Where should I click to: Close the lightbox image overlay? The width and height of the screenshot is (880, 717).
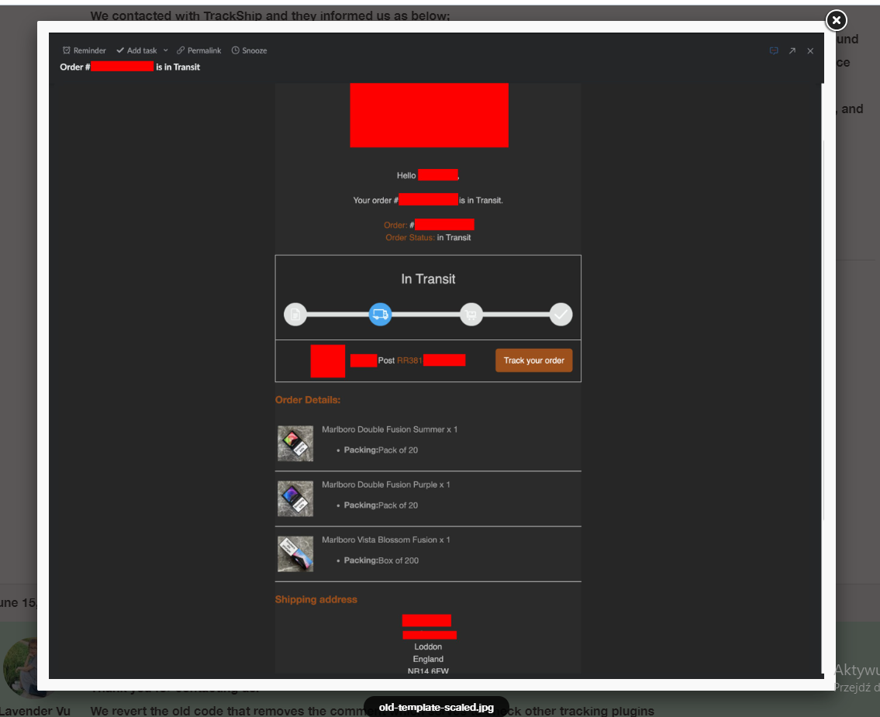coord(836,21)
